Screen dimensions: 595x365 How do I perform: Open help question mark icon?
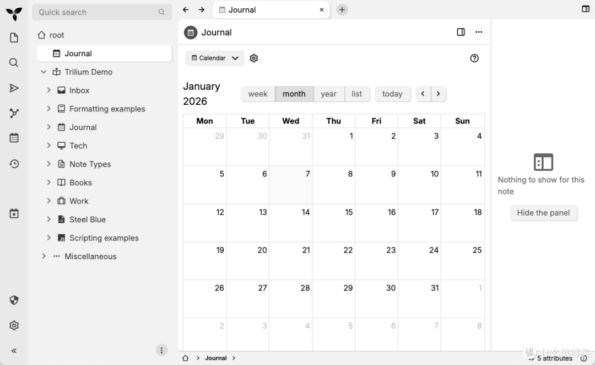coord(474,58)
